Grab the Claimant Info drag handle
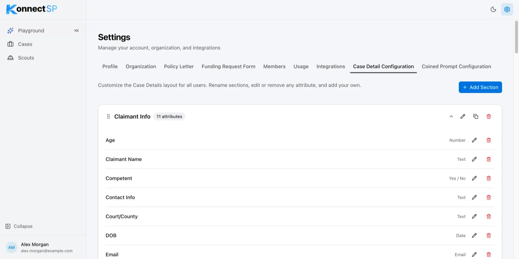Viewport: 519px width, 259px height. tap(108, 117)
